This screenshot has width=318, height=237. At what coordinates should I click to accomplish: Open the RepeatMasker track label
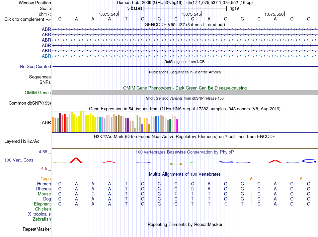point(37,229)
